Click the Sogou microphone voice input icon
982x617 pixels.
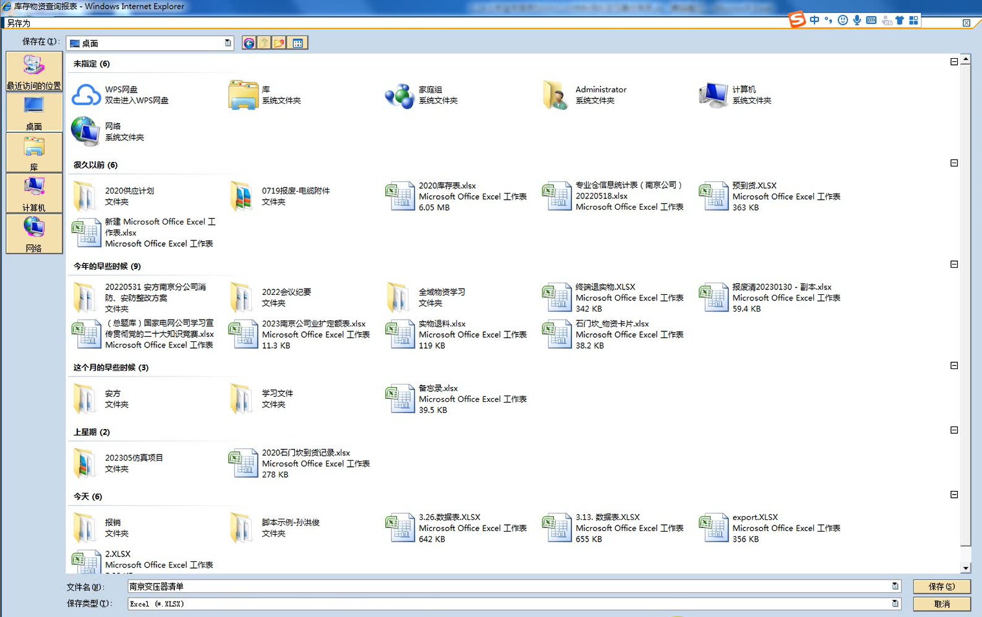[857, 20]
